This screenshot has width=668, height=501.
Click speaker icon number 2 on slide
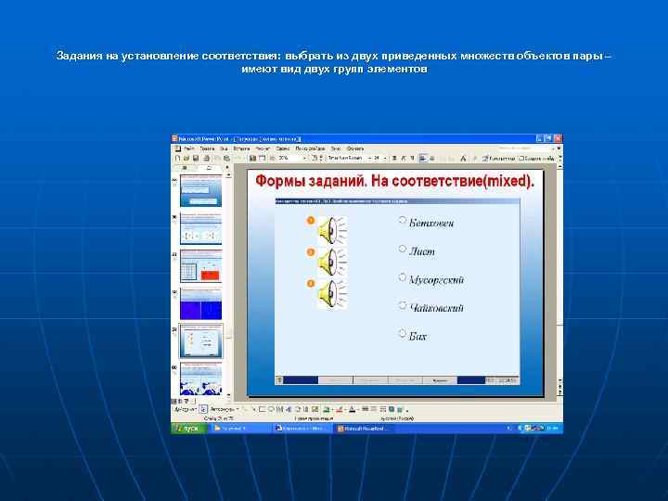[332, 262]
